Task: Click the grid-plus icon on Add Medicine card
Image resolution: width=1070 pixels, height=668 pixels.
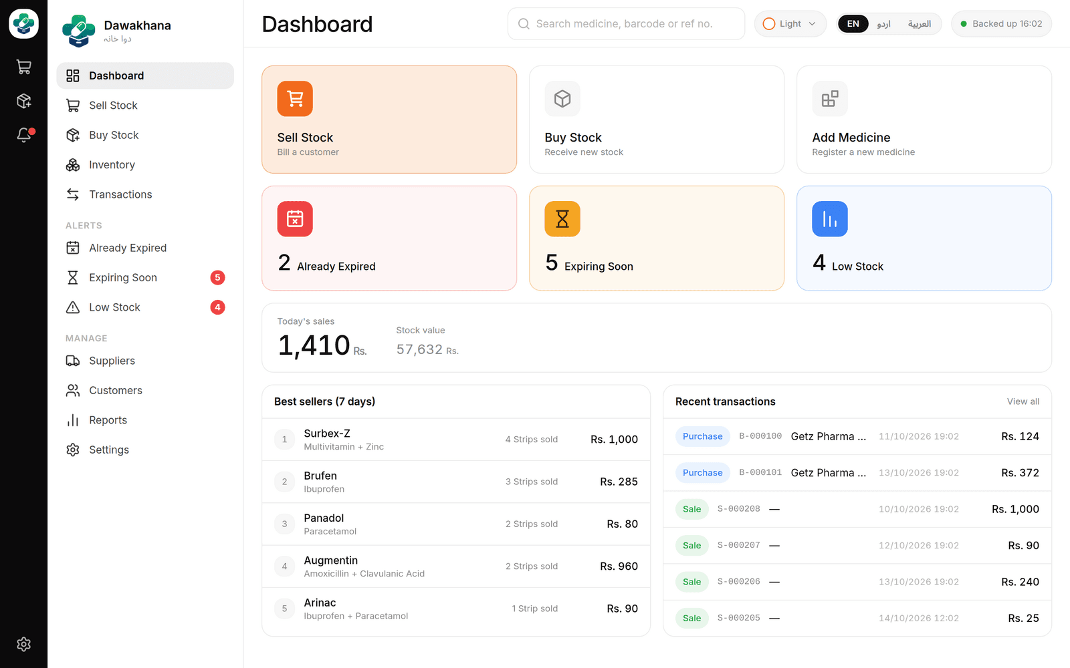Action: tap(830, 99)
